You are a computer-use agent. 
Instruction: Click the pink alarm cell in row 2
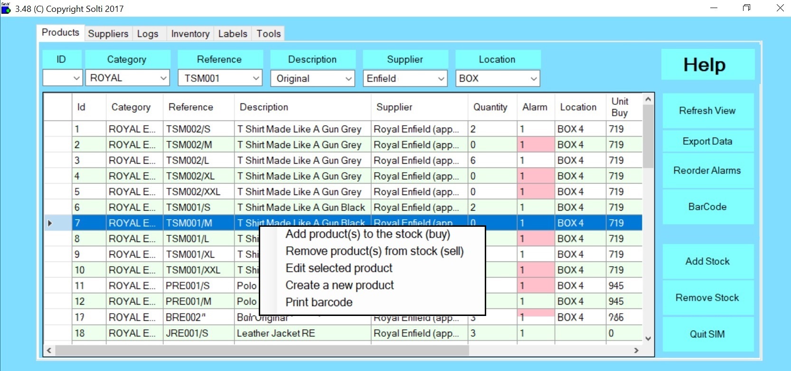click(x=536, y=145)
